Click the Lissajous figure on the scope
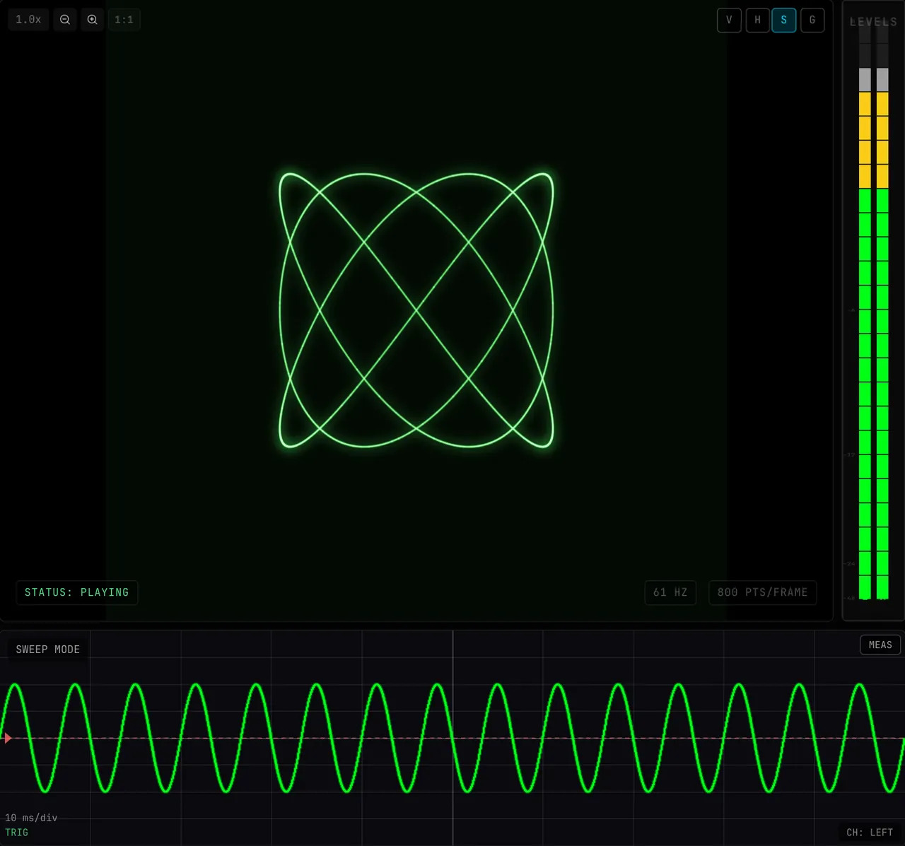905x846 pixels. click(x=416, y=310)
